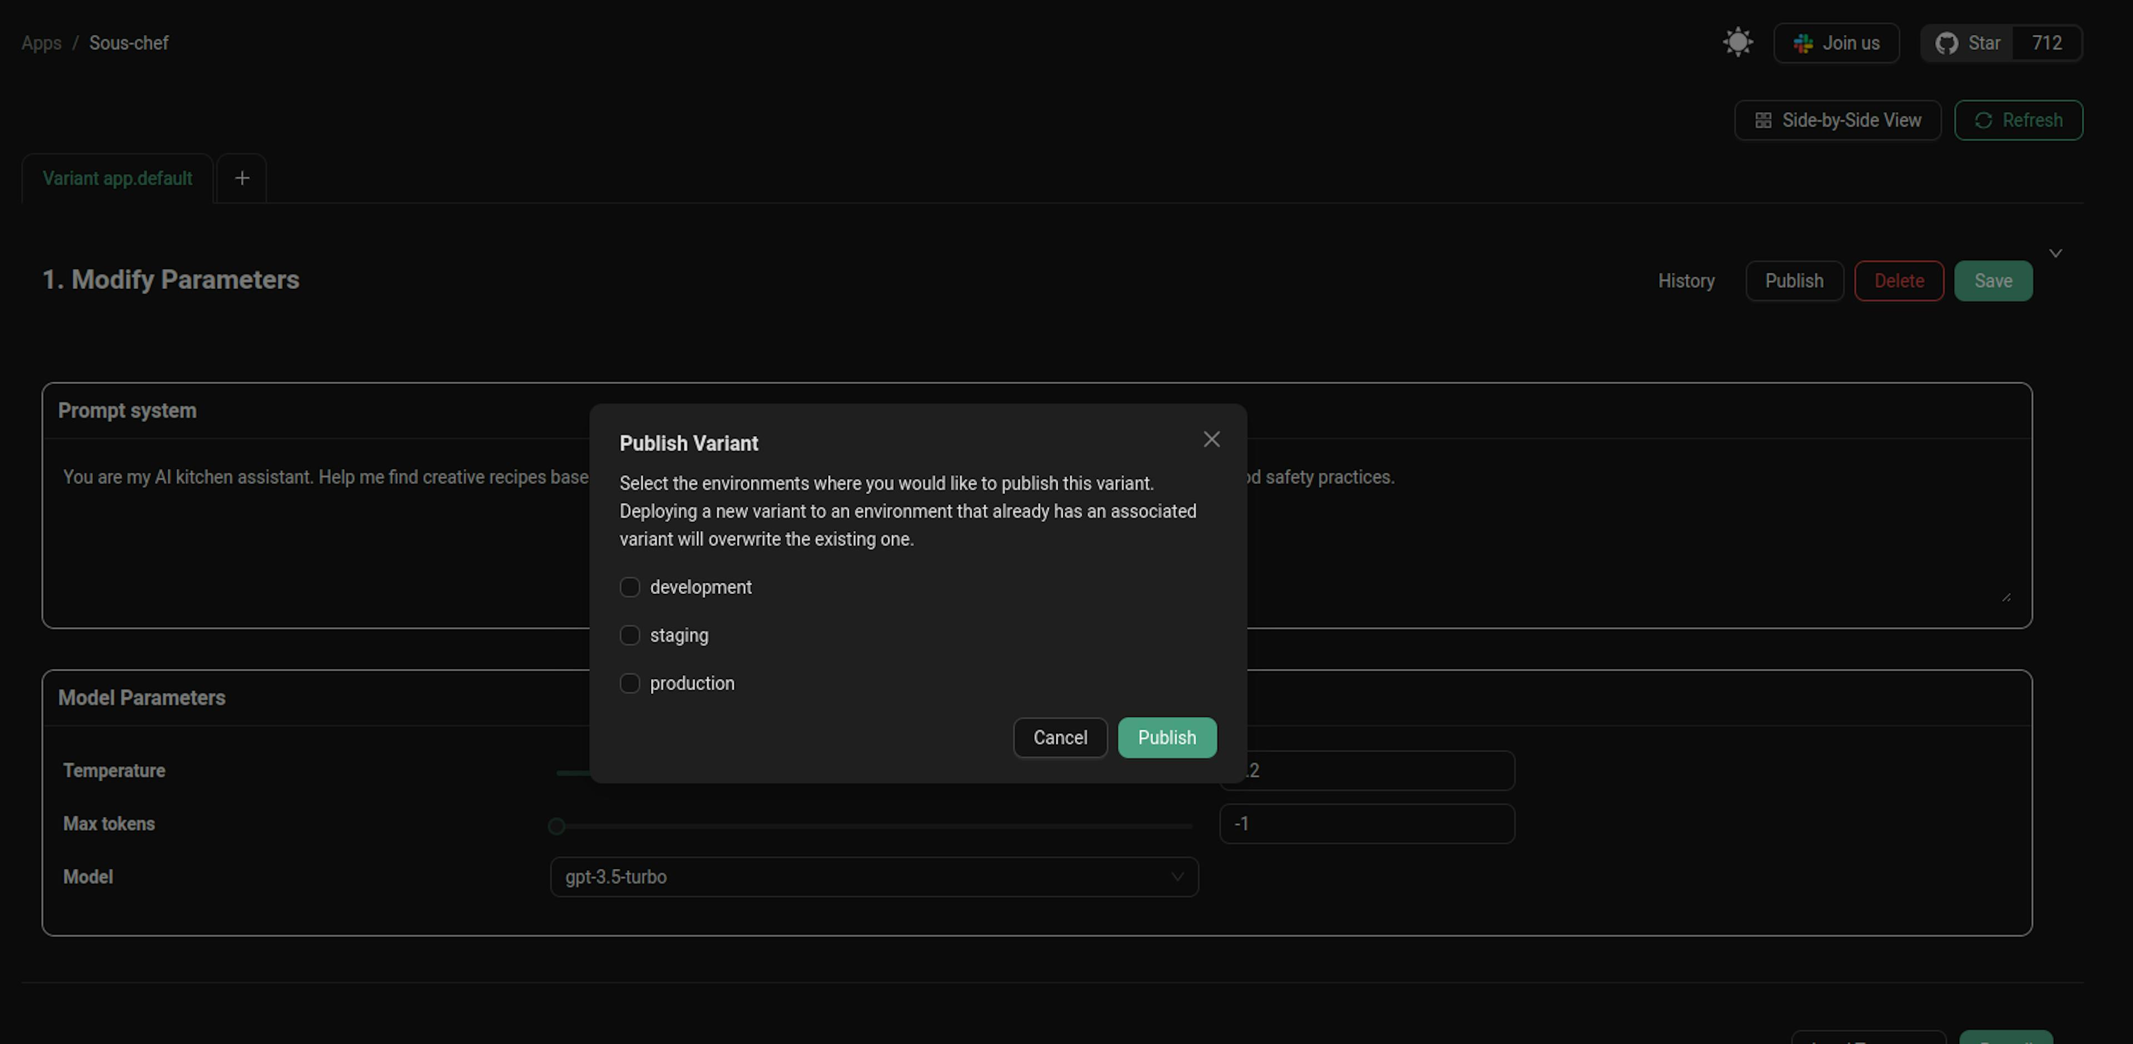The width and height of the screenshot is (2133, 1044).
Task: Click the sun/light mode toggle icon
Action: [x=1739, y=42]
